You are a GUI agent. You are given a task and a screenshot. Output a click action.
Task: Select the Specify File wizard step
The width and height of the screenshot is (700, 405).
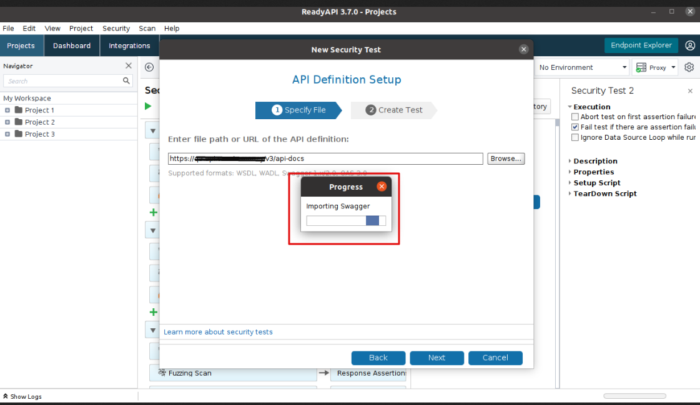[298, 110]
